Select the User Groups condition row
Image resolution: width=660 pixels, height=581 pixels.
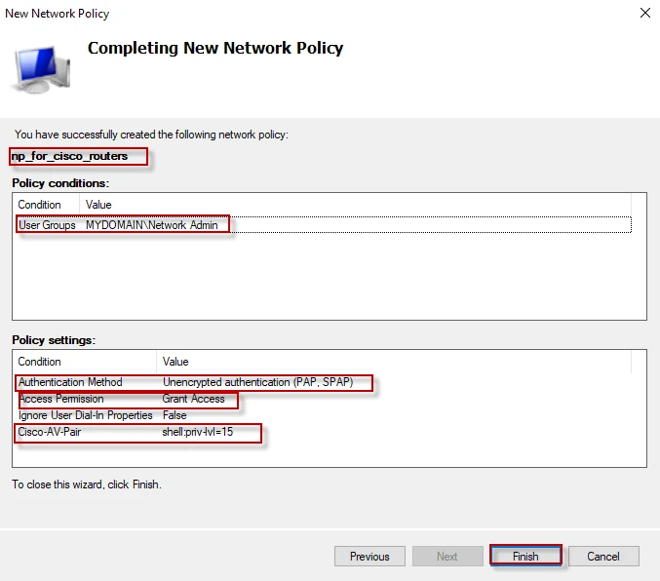click(47, 225)
